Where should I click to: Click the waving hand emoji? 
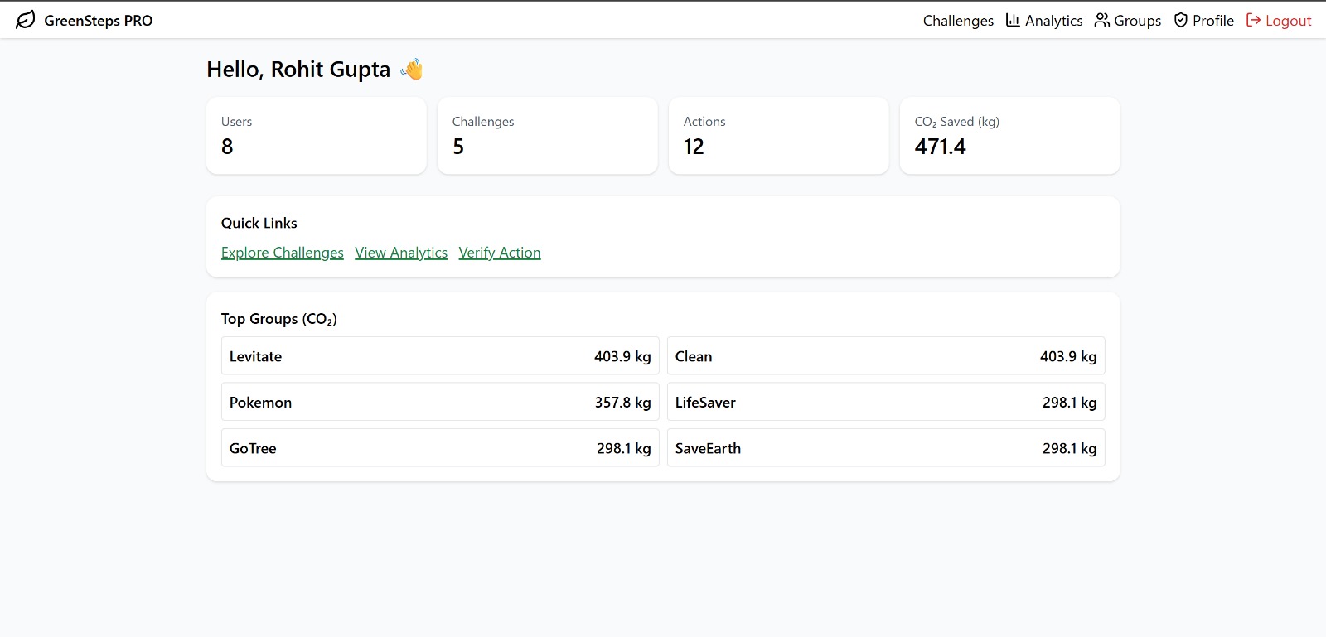tap(412, 70)
